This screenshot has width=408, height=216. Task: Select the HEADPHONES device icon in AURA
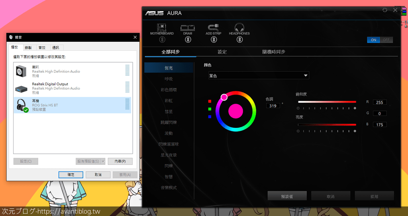point(239,29)
